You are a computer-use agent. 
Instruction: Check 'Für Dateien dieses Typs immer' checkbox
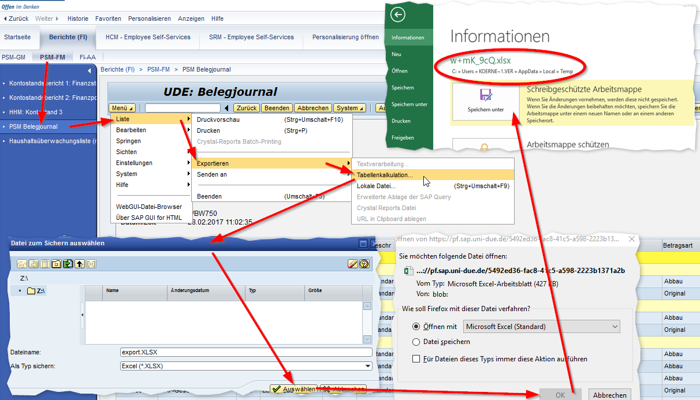pos(416,359)
